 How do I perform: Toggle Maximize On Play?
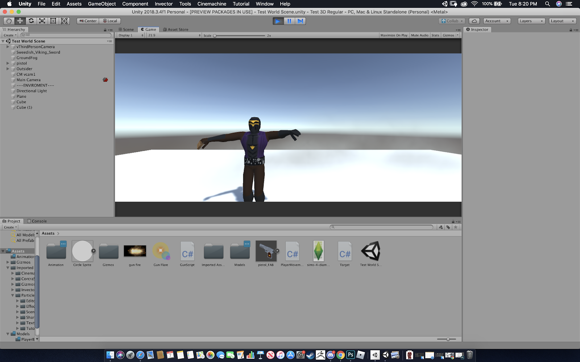394,35
